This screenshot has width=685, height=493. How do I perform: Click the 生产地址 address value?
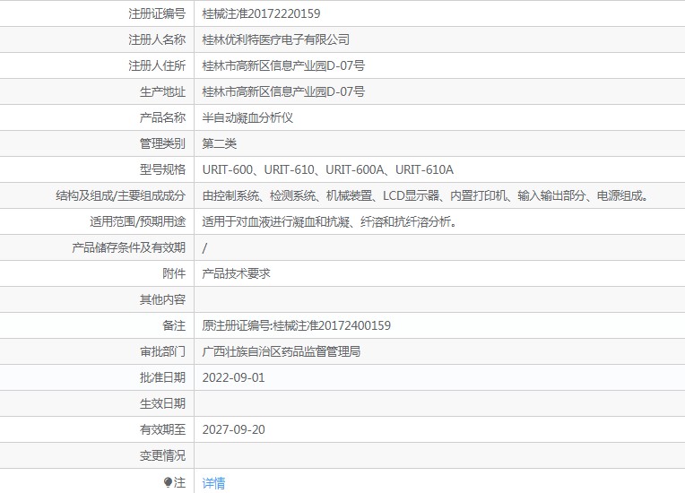[x=283, y=91]
